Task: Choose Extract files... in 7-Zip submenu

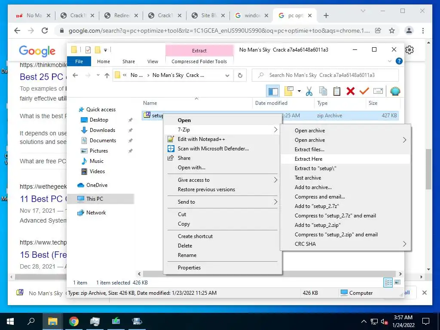Action: click(x=345, y=149)
